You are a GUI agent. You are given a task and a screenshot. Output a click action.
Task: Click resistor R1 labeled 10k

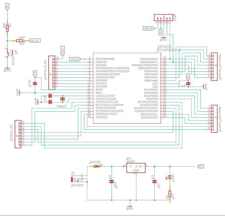[x=7, y=28]
